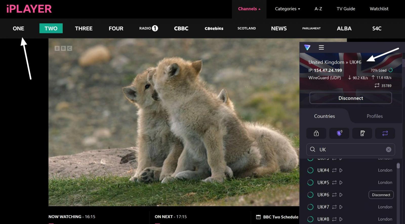Expand the Categories dropdown

(288, 9)
